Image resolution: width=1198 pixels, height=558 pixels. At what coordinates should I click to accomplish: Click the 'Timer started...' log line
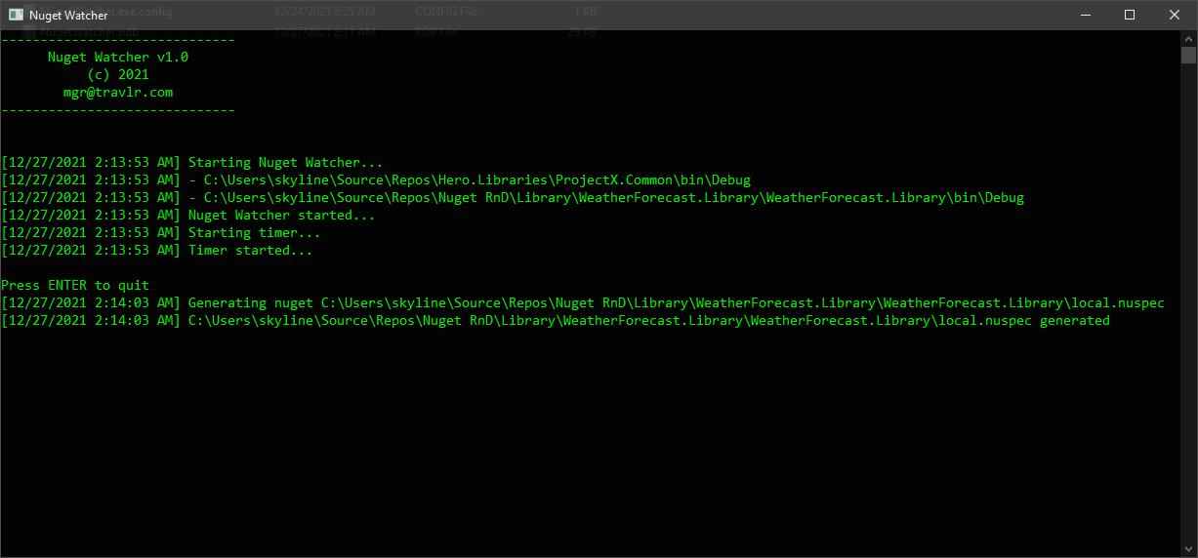pos(157,251)
